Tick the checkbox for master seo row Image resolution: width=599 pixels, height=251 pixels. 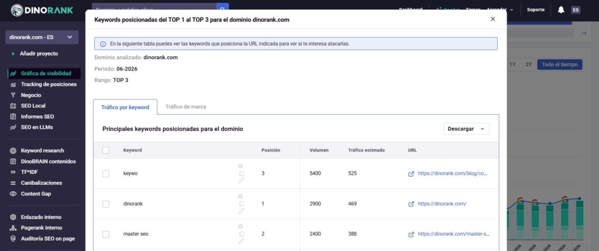pos(106,234)
